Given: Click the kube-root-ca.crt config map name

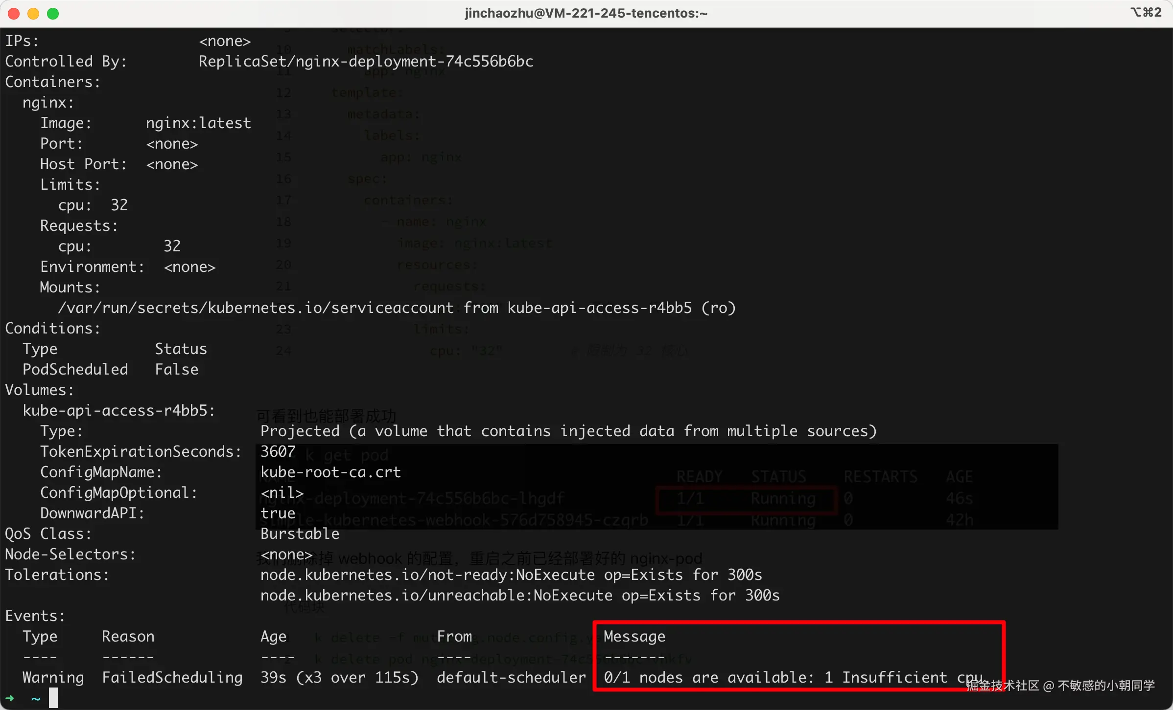Looking at the screenshot, I should point(330,472).
